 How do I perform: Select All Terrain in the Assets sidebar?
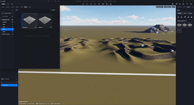pos(7,17)
